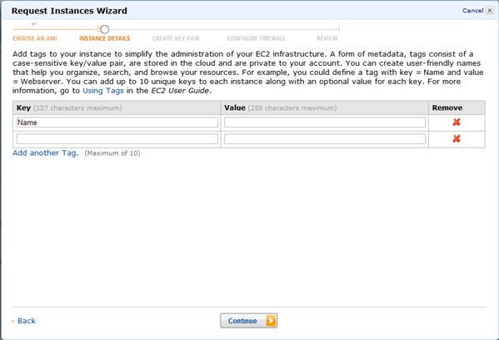This screenshot has width=499, height=340.
Task: Click the empty second Key field
Action: (x=117, y=139)
